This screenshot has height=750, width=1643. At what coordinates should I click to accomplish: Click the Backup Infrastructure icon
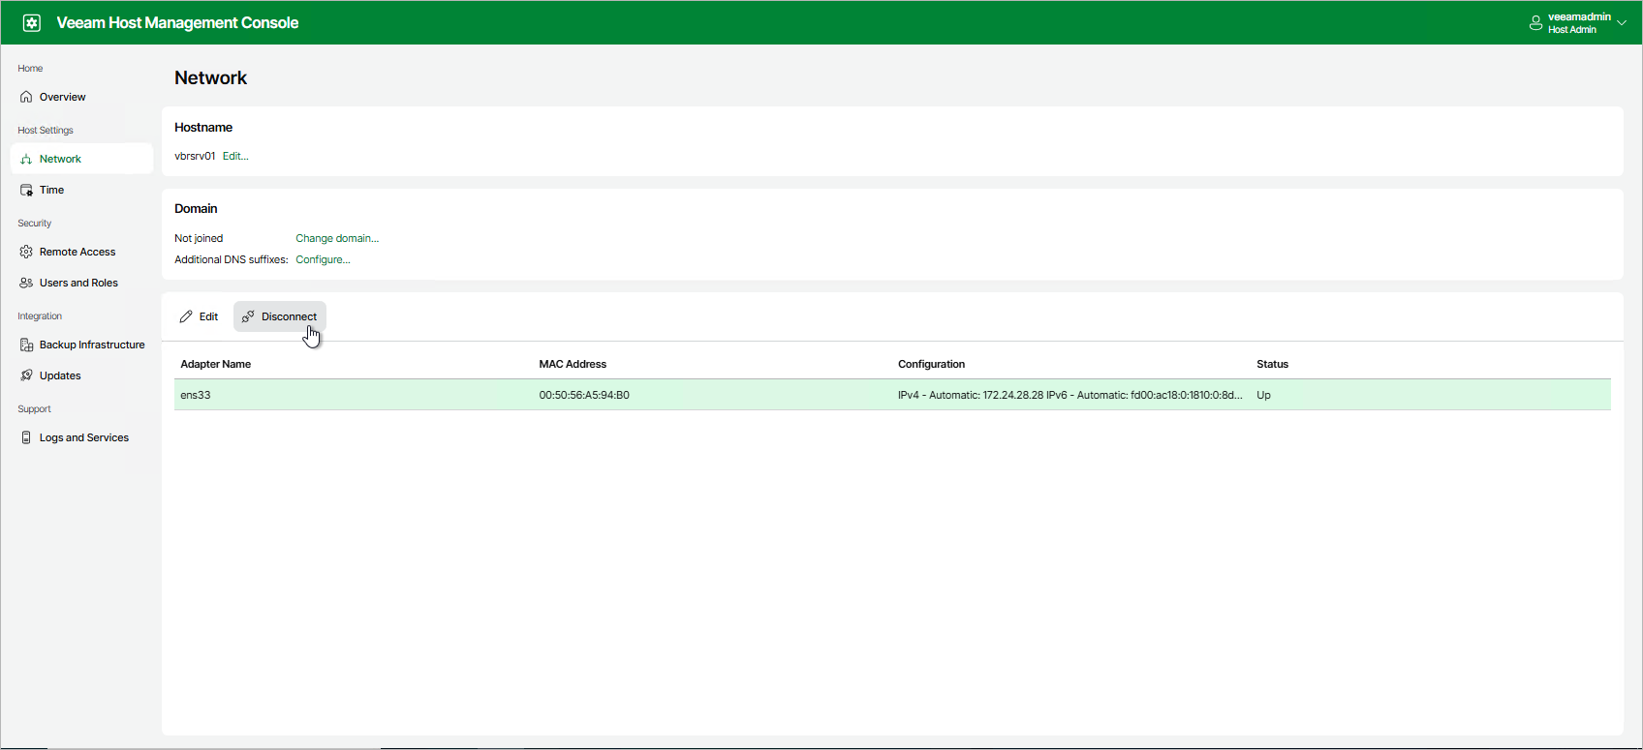click(x=26, y=345)
